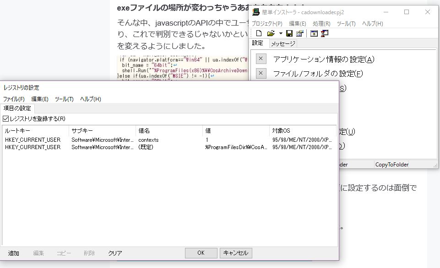Click the 値 column header

coord(236,131)
